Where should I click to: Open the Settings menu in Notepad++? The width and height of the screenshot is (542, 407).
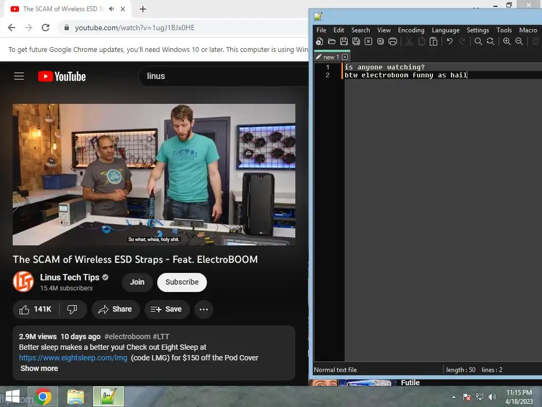[x=478, y=30]
